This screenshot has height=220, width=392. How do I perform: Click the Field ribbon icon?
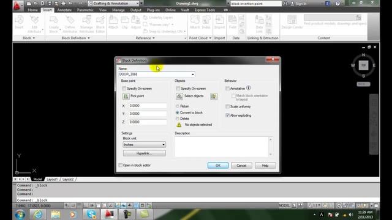[233, 20]
